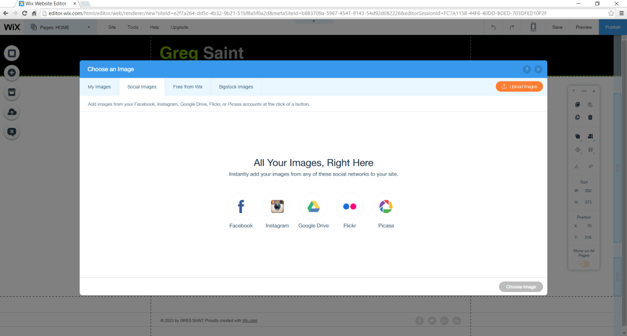Open the Blog sidebar icon
This screenshot has height=336, width=627.
click(x=12, y=132)
